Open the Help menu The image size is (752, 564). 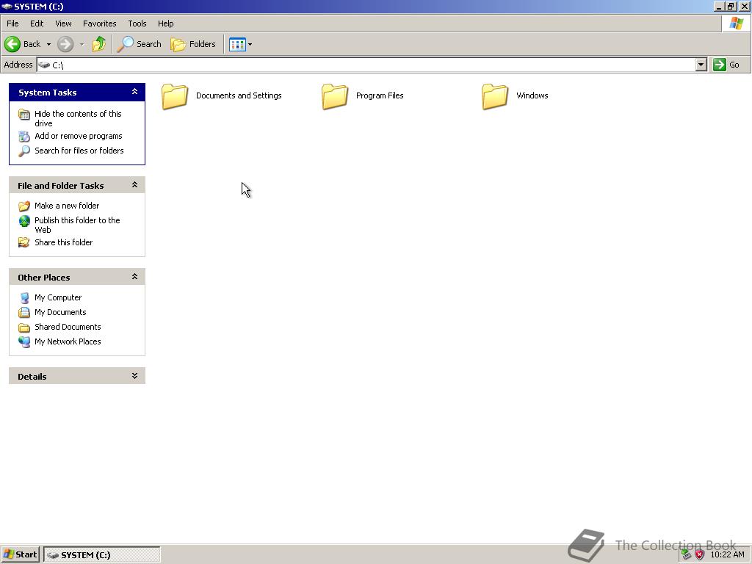click(165, 23)
